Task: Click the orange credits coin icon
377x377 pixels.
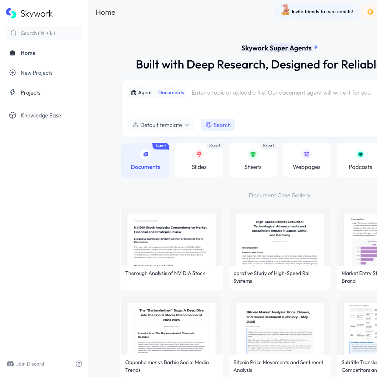Action: [x=370, y=12]
